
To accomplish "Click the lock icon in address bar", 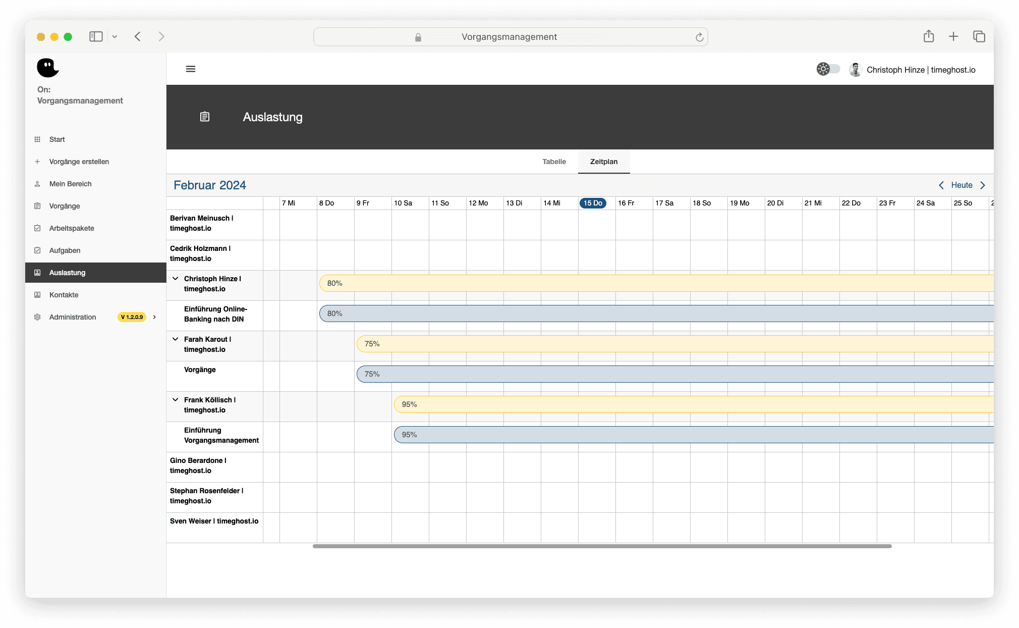I will click(x=418, y=37).
